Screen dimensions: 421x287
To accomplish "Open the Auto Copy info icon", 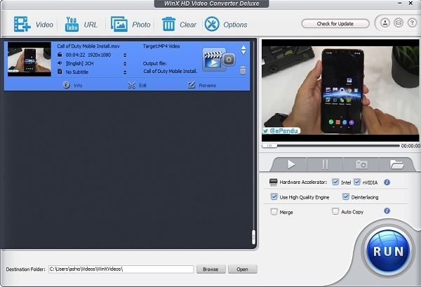I will coord(387,211).
